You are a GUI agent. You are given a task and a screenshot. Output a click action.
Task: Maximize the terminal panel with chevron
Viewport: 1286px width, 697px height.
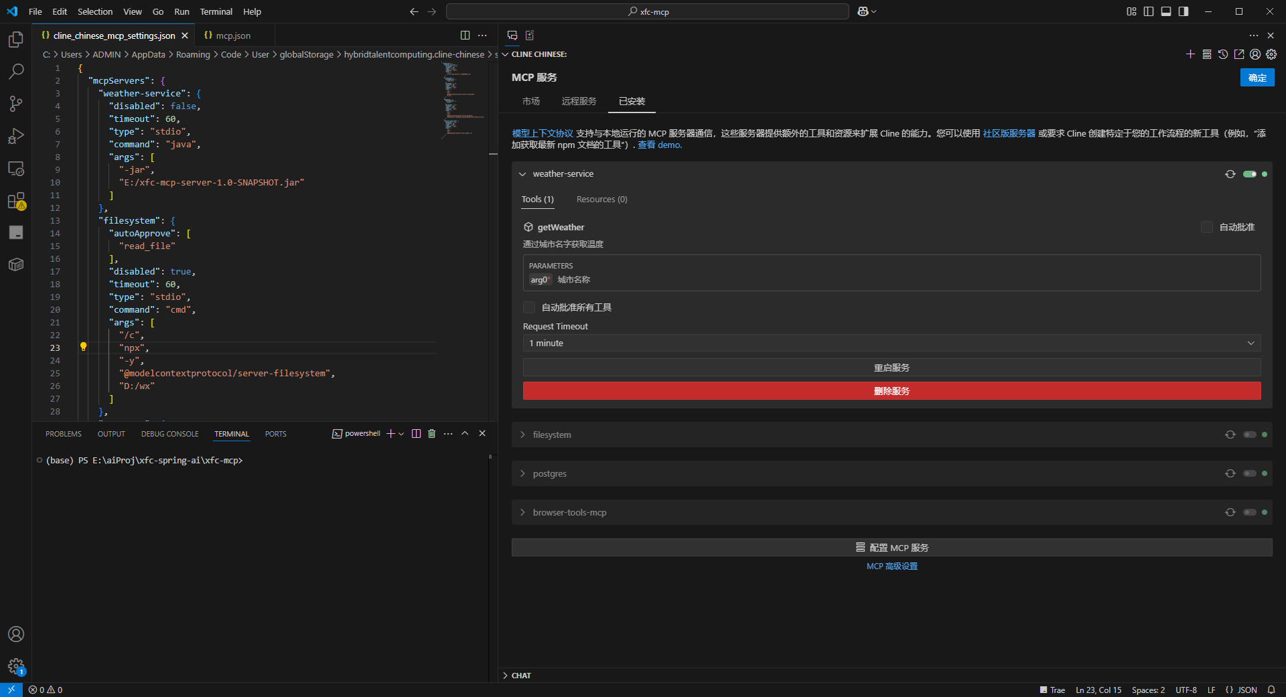point(465,434)
